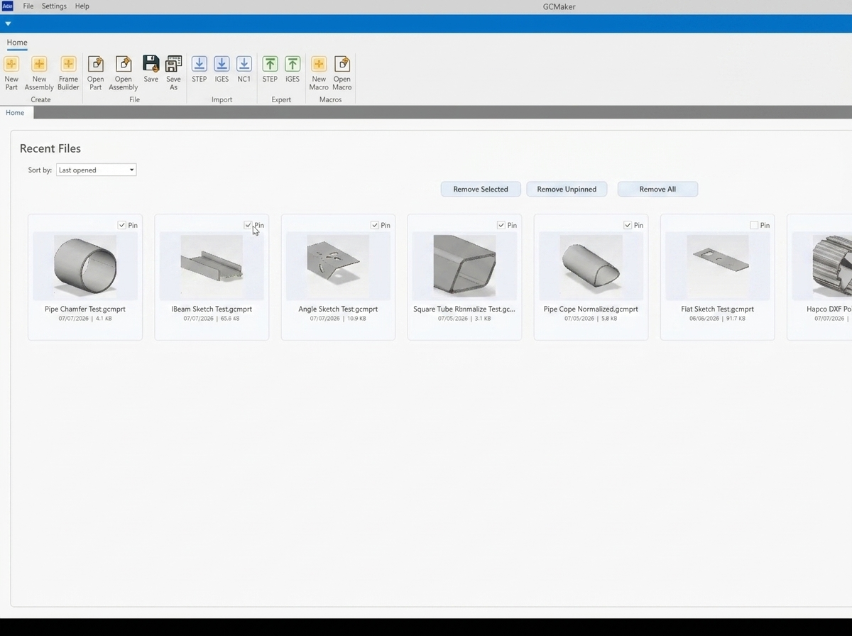Screen dimensions: 852x636
Task: Open the File menu
Action: pos(28,6)
